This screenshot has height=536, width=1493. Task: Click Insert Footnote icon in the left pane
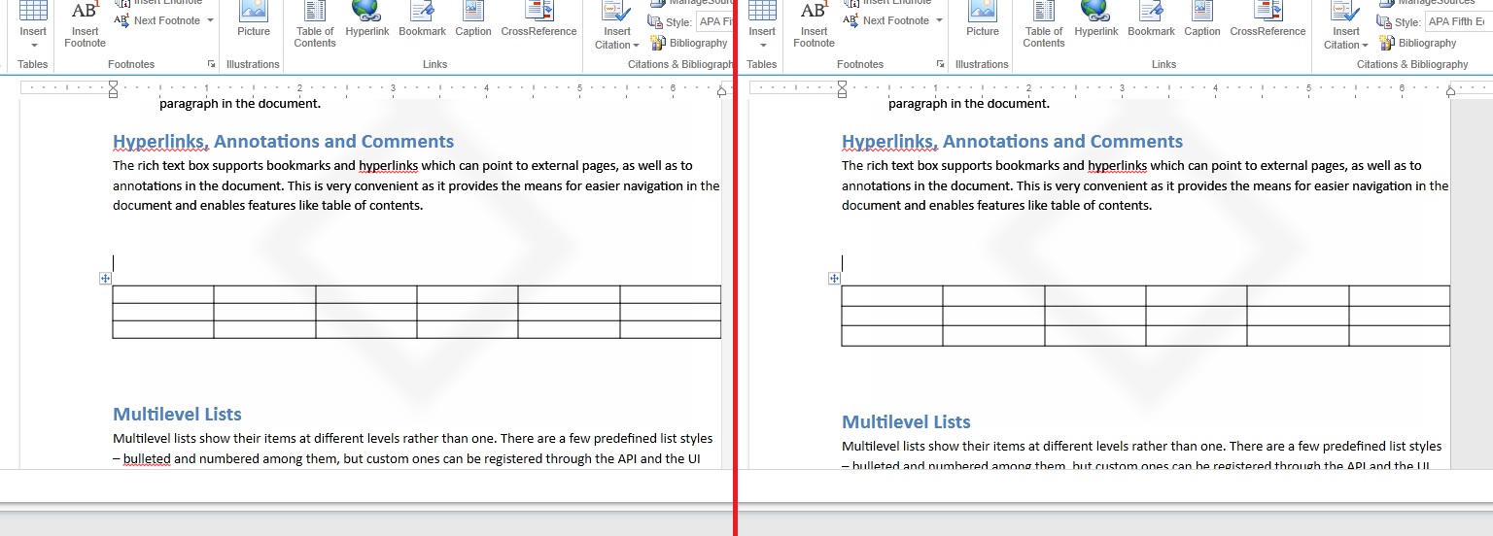pos(85,10)
